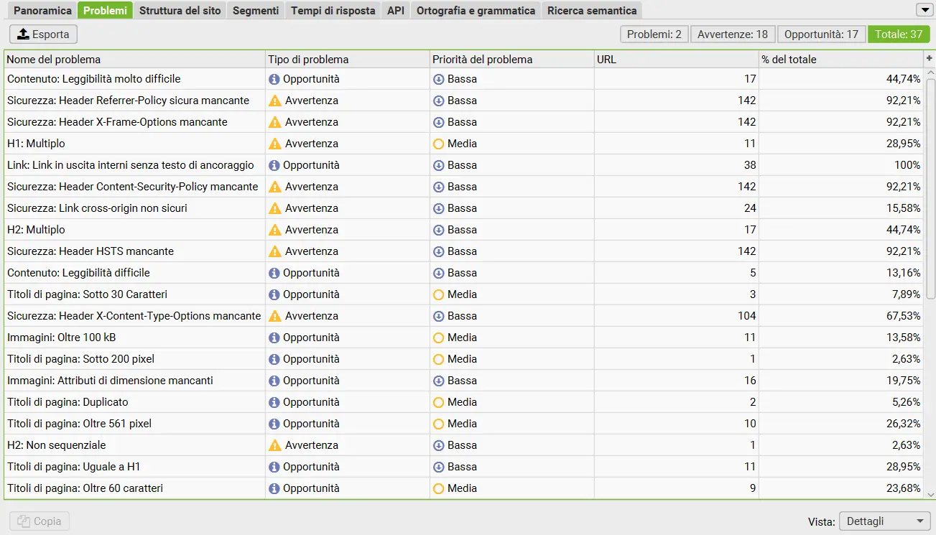This screenshot has height=535, width=936.
Task: Click the info icon in the Leggibilità molto difficile row
Action: click(x=274, y=79)
